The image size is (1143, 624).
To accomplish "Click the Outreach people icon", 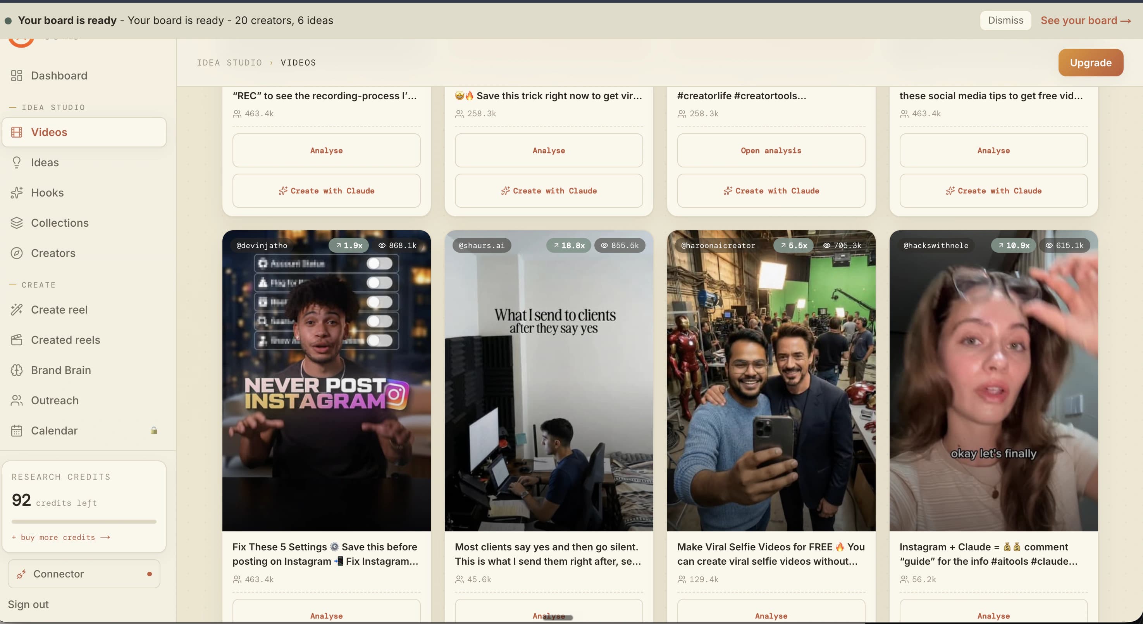I will point(16,400).
